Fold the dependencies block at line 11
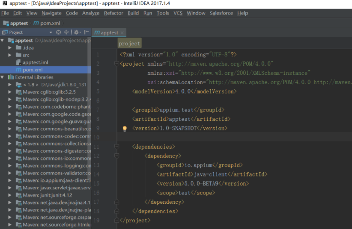Viewport: 352px width, 229px height. pyautogui.click(x=116, y=147)
